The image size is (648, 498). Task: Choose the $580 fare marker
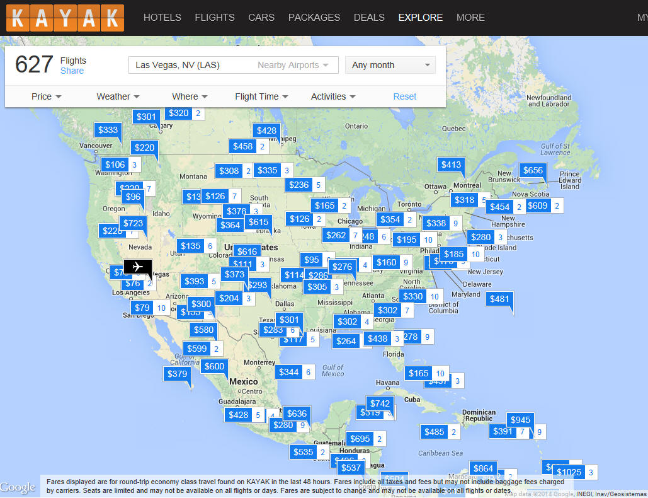[x=204, y=330]
